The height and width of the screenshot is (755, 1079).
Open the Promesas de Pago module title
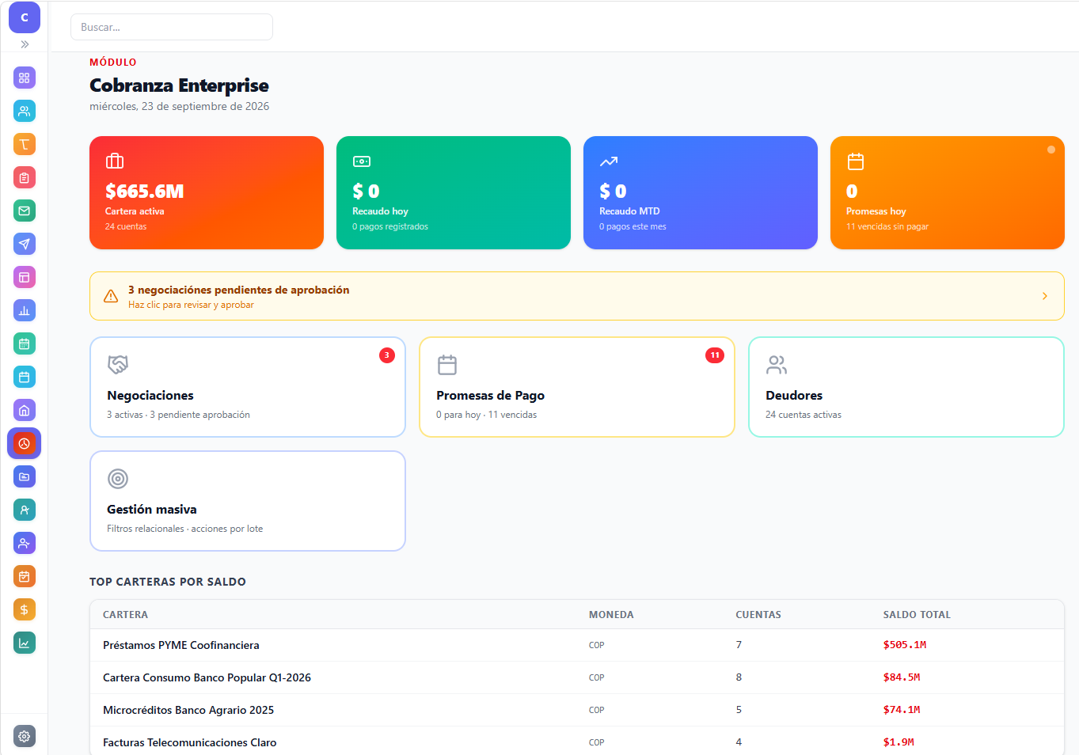[490, 395]
